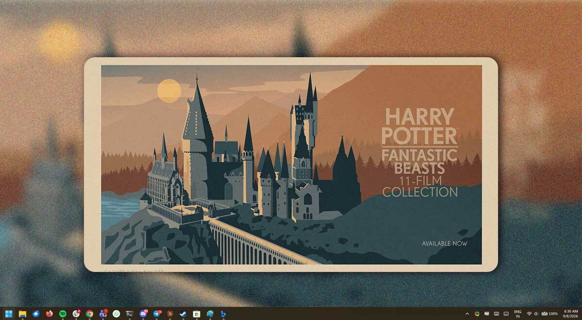Open the clock and date flyout
Viewport: 582px width, 320px height.
[570, 314]
